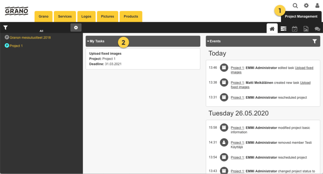Open the discussions chat icon
Viewport: 323px width, 174px height.
(317, 29)
